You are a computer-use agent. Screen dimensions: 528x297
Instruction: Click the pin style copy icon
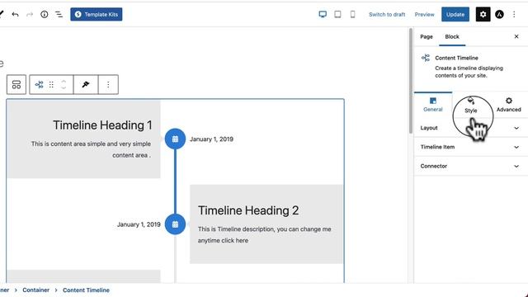coord(86,84)
